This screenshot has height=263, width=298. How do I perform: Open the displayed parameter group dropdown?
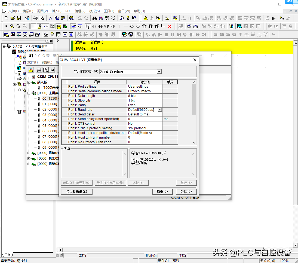(159, 72)
